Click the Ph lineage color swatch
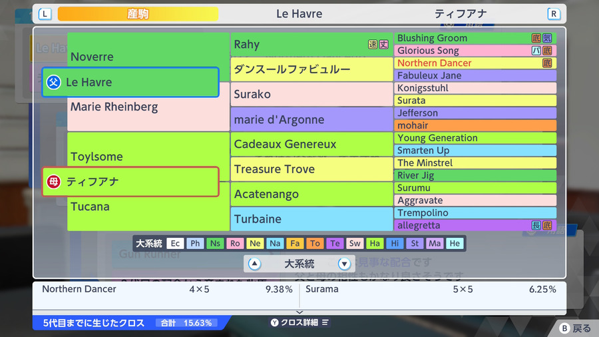 click(195, 243)
